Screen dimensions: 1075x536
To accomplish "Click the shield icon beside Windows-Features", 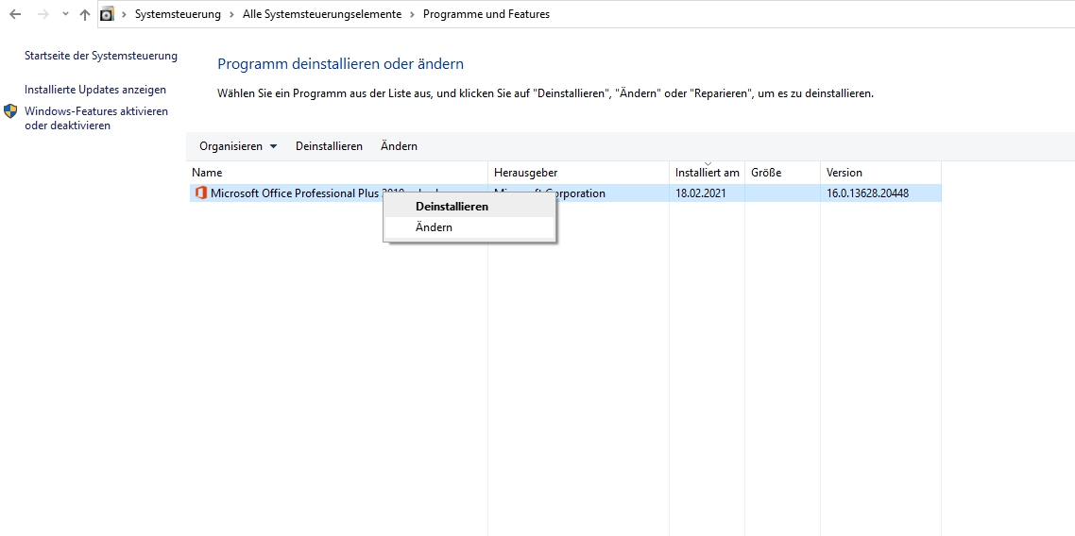I will pyautogui.click(x=10, y=111).
